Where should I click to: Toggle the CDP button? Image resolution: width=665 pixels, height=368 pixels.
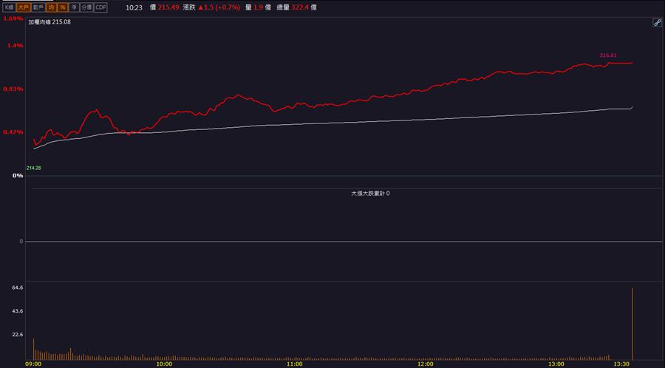(100, 7)
